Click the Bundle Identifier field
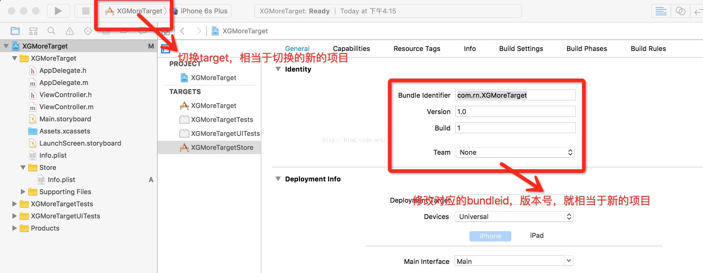 pyautogui.click(x=515, y=95)
